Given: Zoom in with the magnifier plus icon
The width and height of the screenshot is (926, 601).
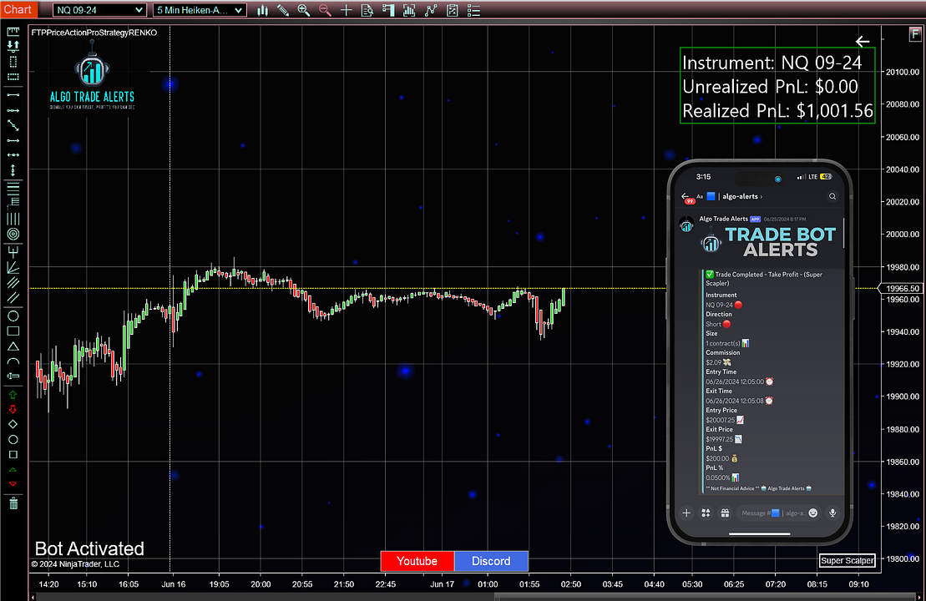Looking at the screenshot, I should (x=304, y=10).
